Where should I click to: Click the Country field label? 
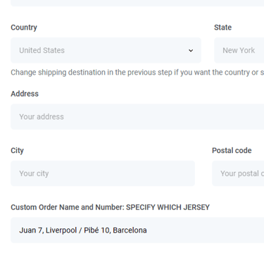click(x=24, y=27)
